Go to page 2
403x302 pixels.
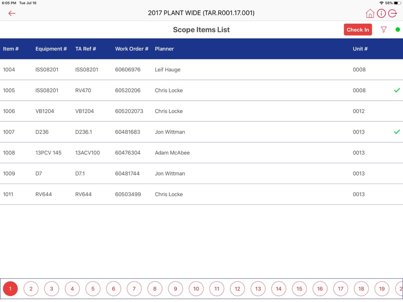(31, 289)
